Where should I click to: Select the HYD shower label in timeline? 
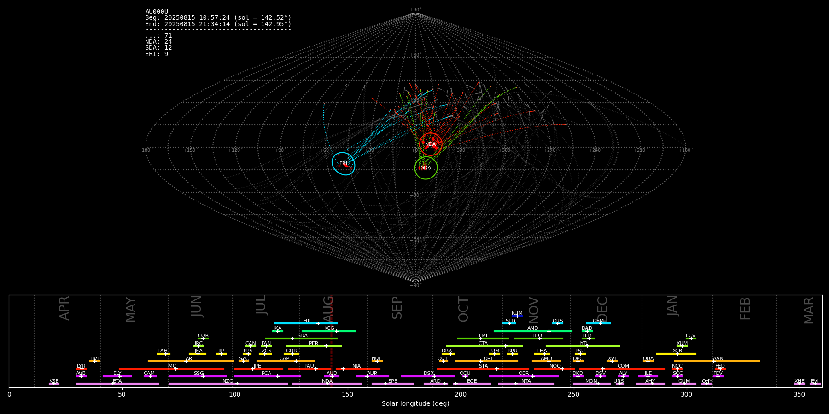[582, 344]
